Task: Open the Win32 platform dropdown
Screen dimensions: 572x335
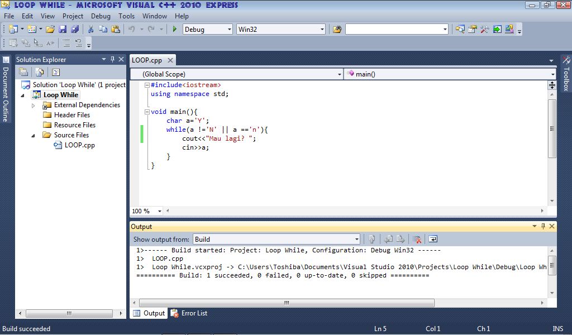Action: pos(322,30)
